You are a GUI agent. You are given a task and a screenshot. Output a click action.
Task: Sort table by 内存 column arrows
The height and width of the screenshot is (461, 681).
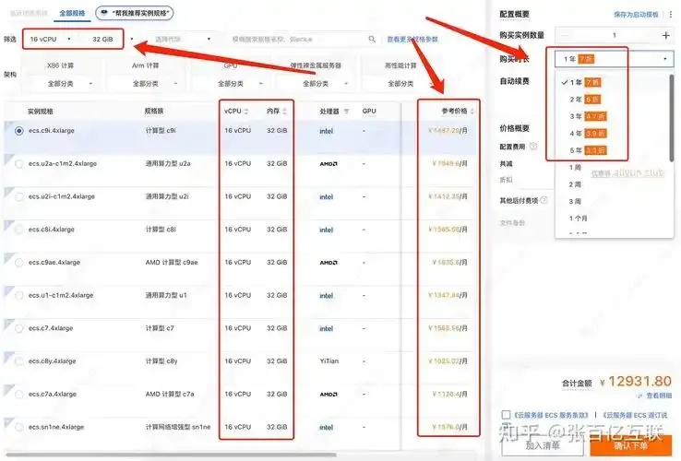(284, 112)
